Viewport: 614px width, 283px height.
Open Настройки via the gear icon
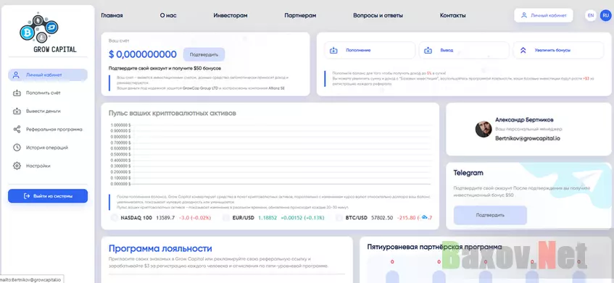[17, 166]
